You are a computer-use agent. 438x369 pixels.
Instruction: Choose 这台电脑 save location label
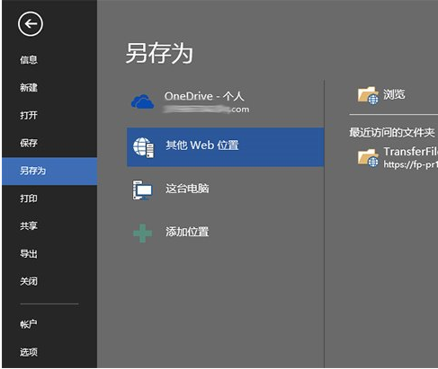(187, 189)
